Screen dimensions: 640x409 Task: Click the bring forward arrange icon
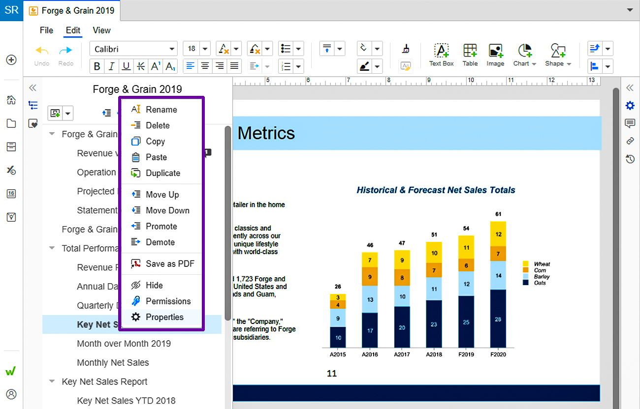pos(595,49)
